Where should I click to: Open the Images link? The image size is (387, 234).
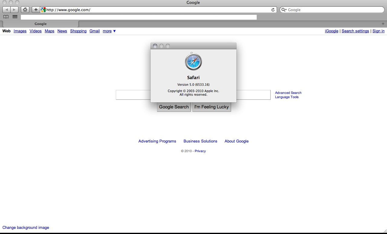click(20, 31)
